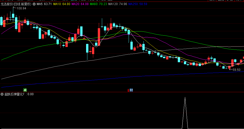Open the dropdown next to 龙迅股份 chart title
Screen dimensions: 244x129
(x=34, y=4)
